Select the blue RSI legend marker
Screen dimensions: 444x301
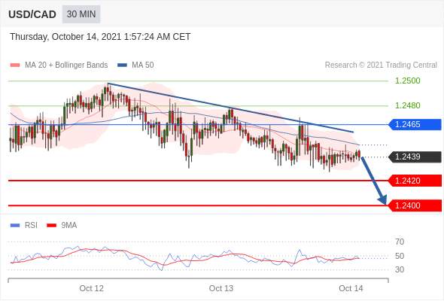[15, 226]
